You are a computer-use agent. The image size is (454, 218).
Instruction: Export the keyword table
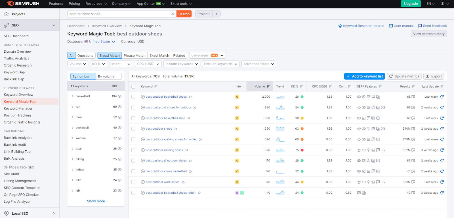[x=434, y=76]
